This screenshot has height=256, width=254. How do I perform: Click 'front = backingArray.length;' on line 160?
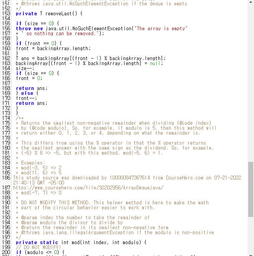point(53,49)
